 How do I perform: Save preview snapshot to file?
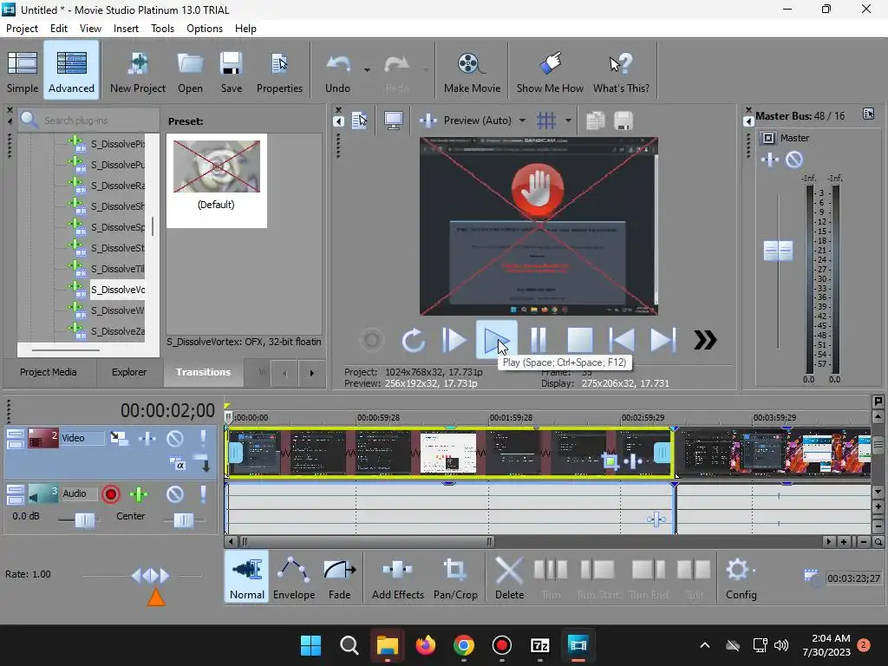(x=623, y=120)
